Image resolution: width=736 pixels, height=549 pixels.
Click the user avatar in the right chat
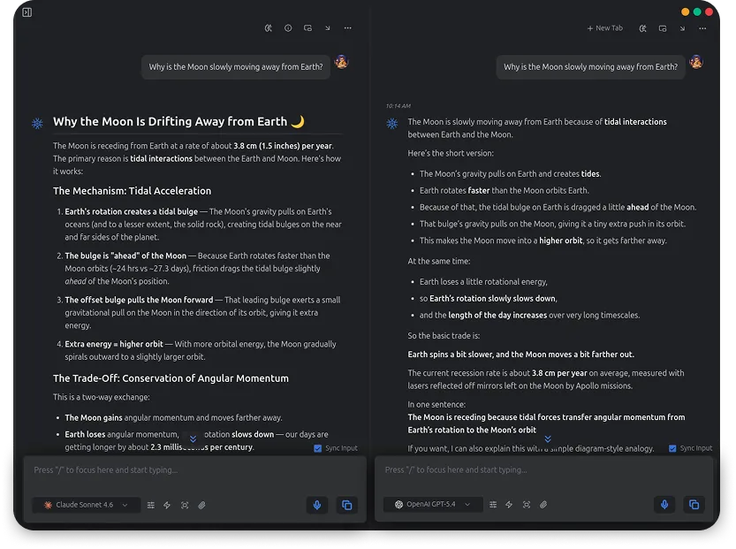tap(696, 62)
